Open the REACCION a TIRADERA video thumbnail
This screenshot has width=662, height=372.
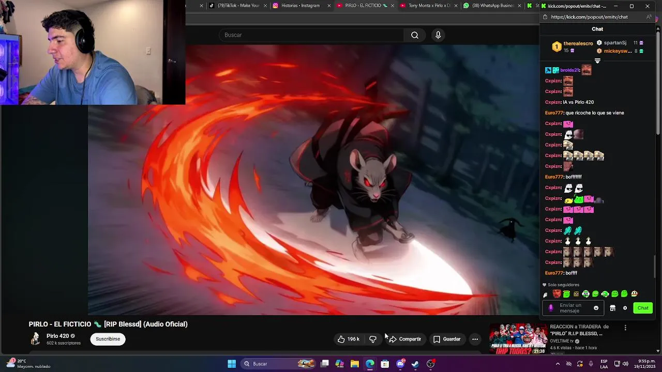coord(518,339)
